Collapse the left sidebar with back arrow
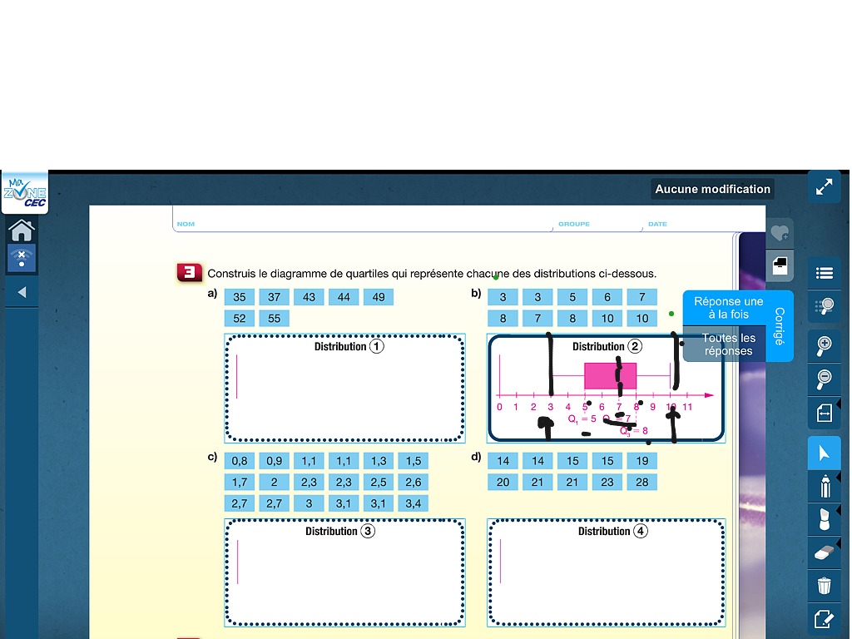 tap(22, 290)
